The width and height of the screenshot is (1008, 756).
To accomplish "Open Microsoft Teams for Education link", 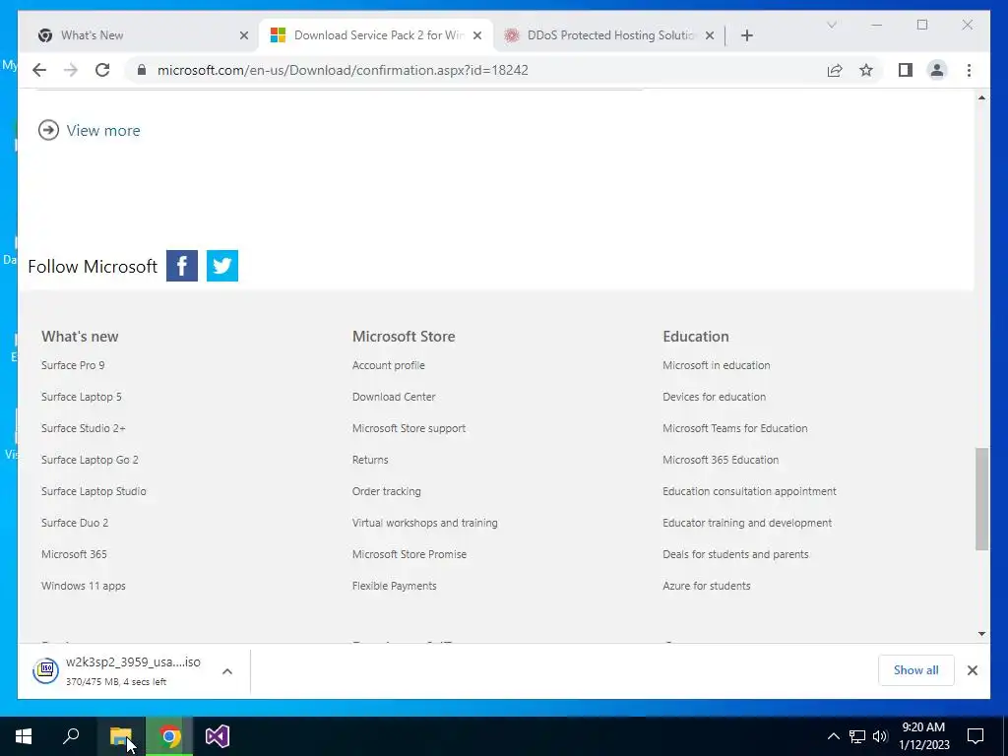I will click(734, 428).
